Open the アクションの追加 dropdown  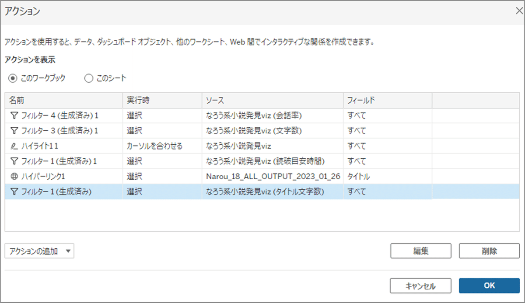(39, 251)
